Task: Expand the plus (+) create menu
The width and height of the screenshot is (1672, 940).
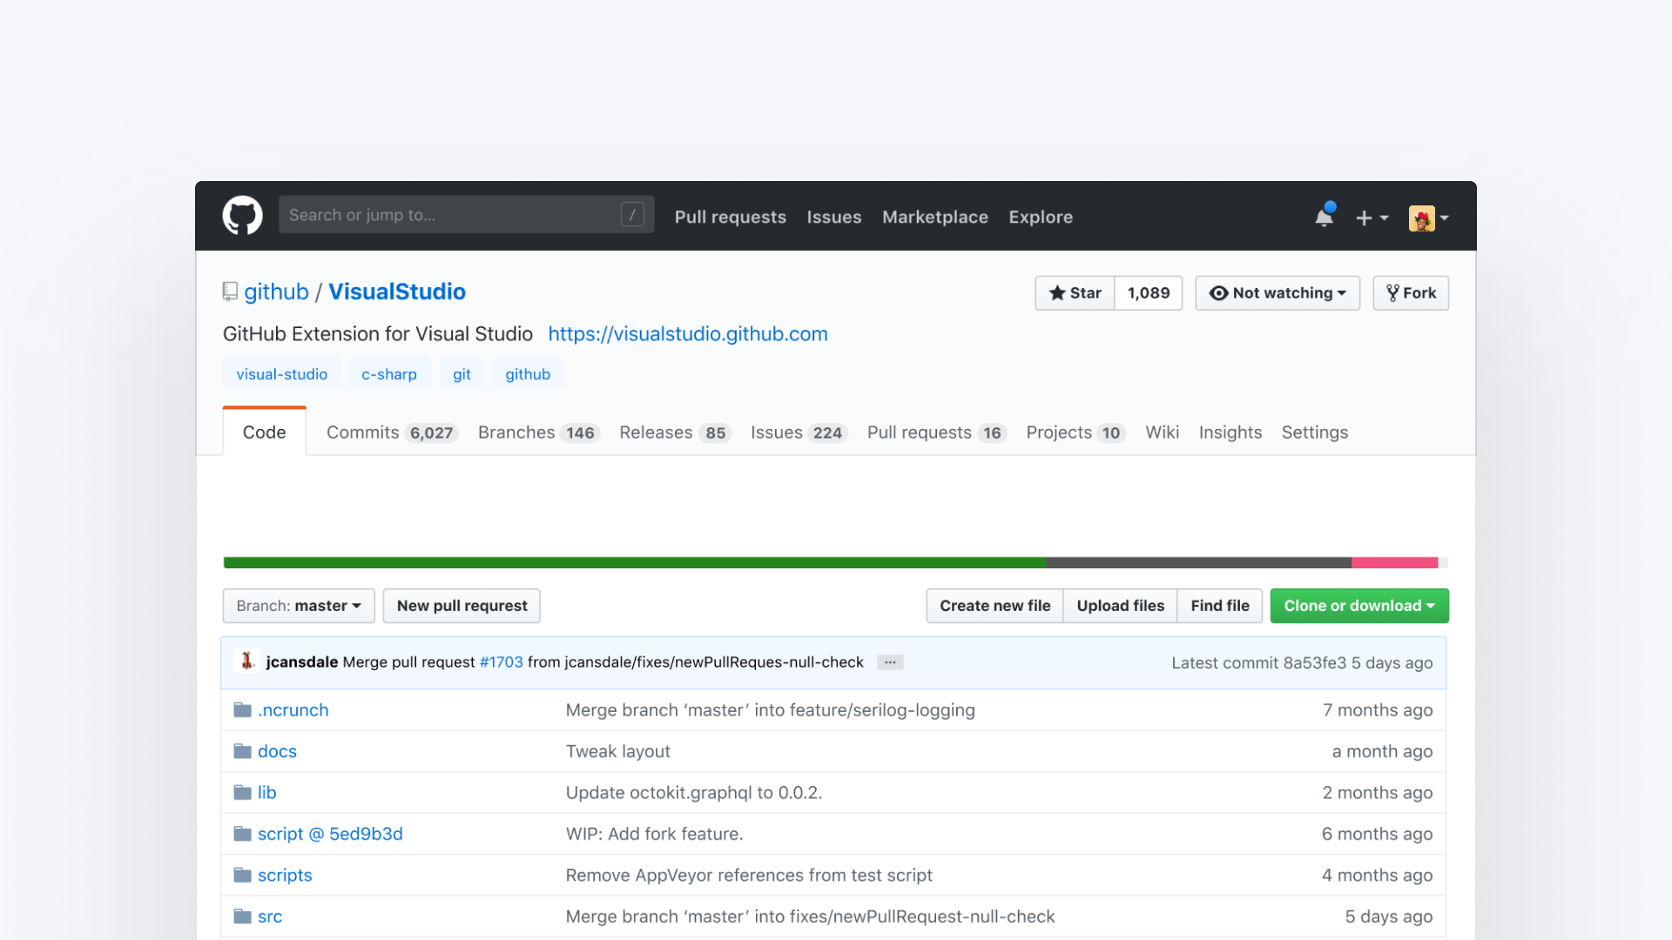Action: pyautogui.click(x=1372, y=218)
